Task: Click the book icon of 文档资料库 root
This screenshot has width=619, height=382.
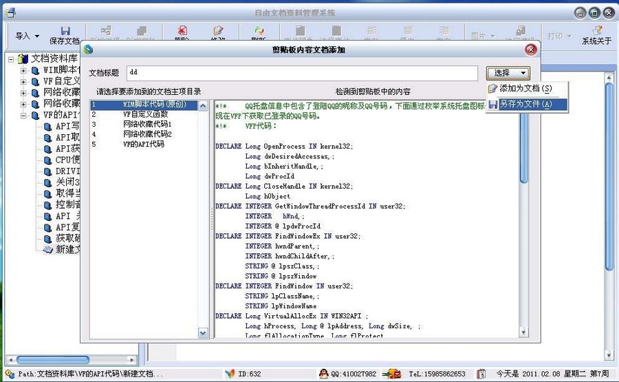Action: (23, 59)
